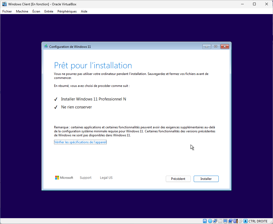Click the optical disc status icon

click(x=210, y=221)
